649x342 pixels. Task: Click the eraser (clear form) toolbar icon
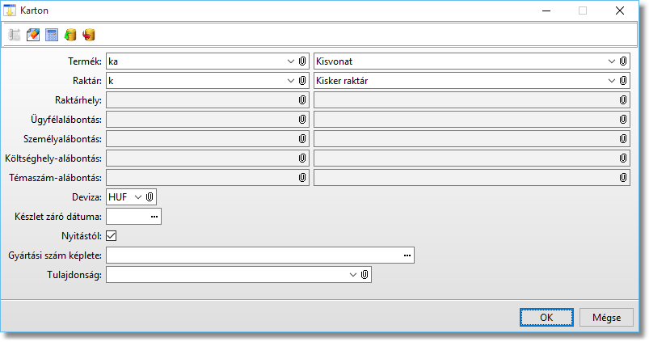[x=33, y=35]
